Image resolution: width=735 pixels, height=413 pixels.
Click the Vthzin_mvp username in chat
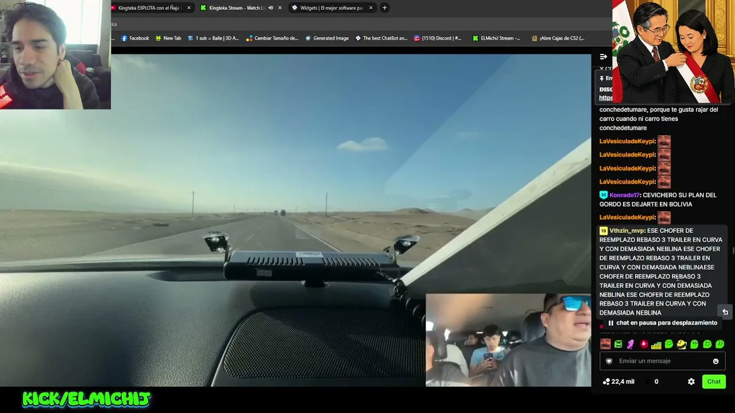[x=627, y=231]
